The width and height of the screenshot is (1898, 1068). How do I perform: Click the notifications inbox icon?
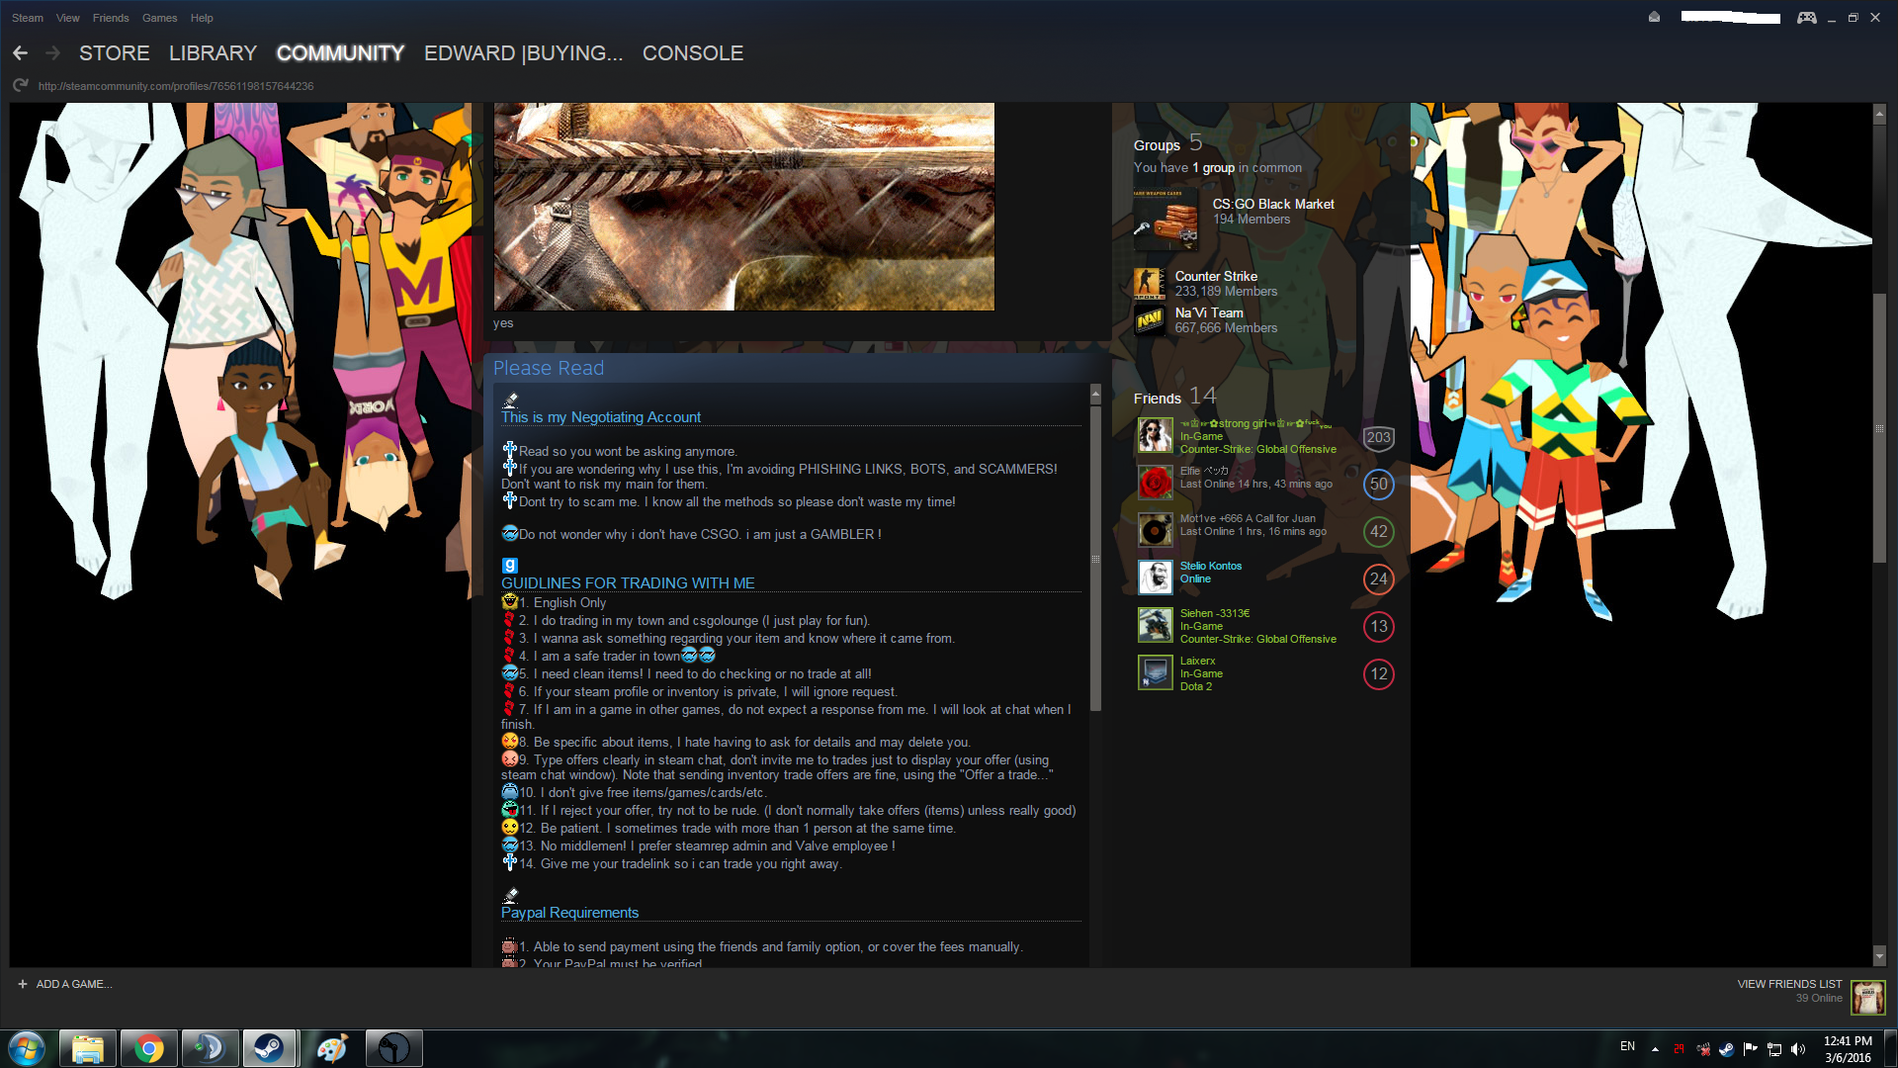pyautogui.click(x=1654, y=18)
